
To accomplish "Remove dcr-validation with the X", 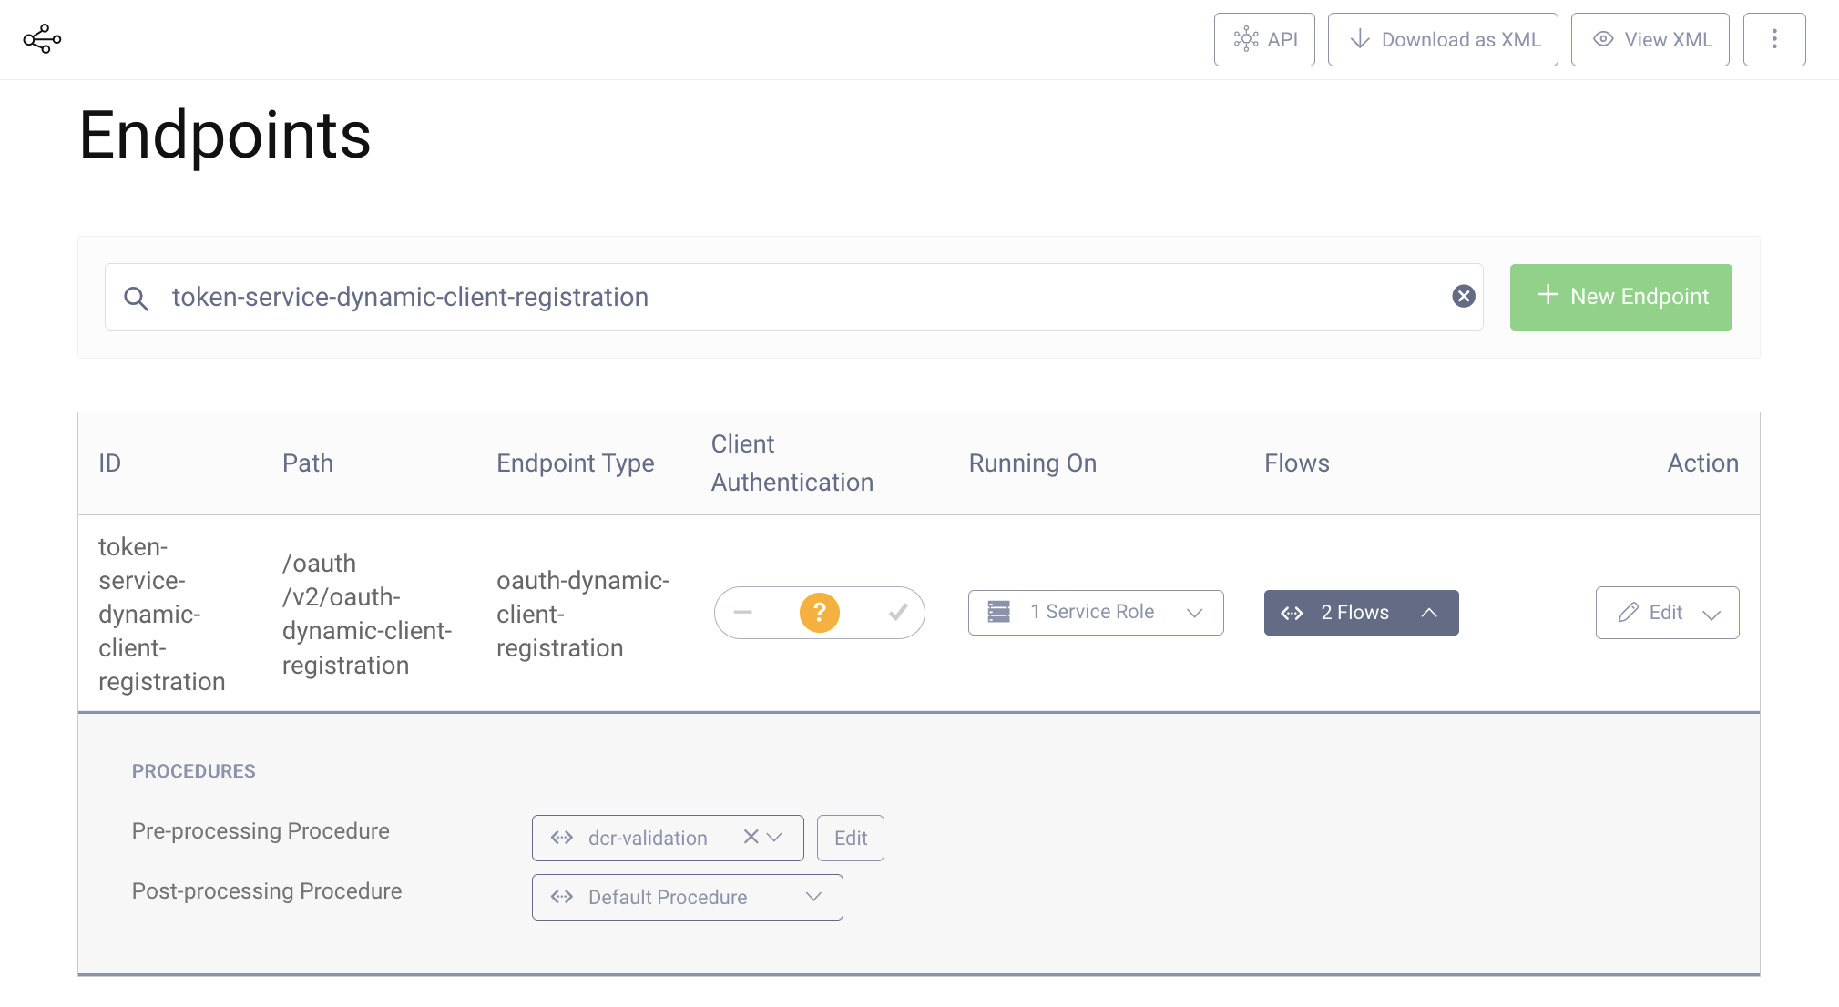I will coord(751,837).
